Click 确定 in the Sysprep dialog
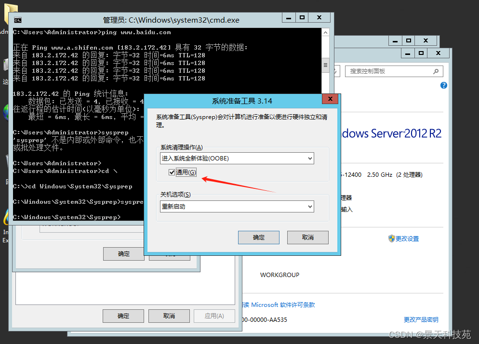Screen dimensions: 479x344 pos(258,238)
